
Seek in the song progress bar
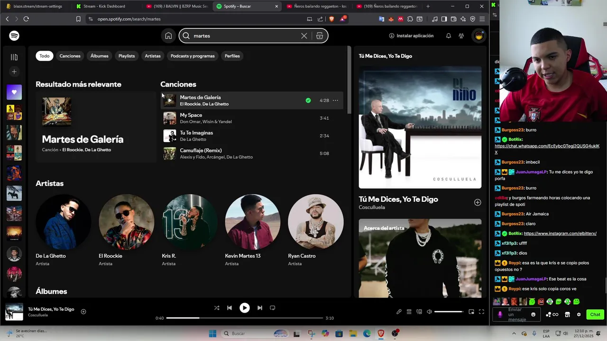tap(245, 318)
